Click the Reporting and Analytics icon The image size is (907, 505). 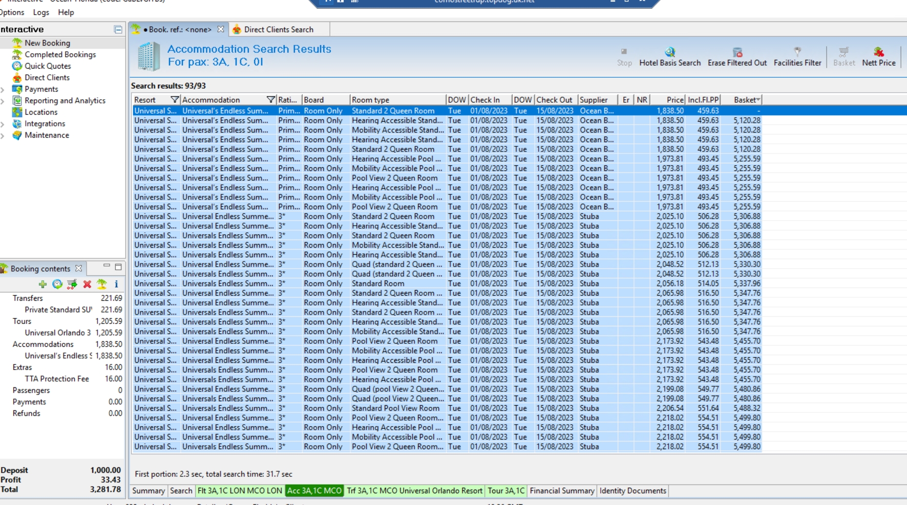[17, 101]
